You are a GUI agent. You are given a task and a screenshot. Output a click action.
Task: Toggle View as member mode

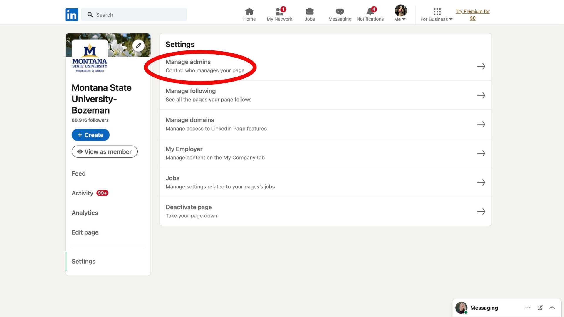coord(105,151)
